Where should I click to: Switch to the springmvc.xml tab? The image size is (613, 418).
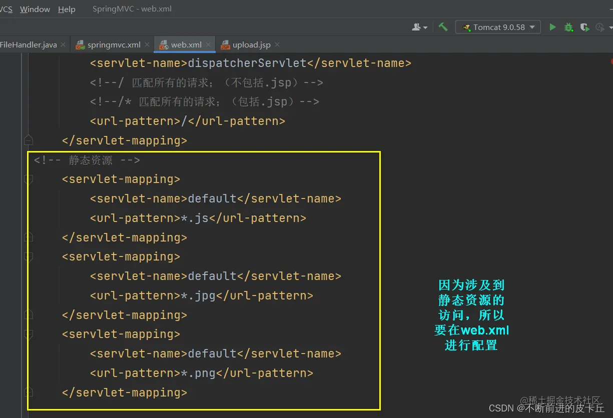[x=114, y=45]
